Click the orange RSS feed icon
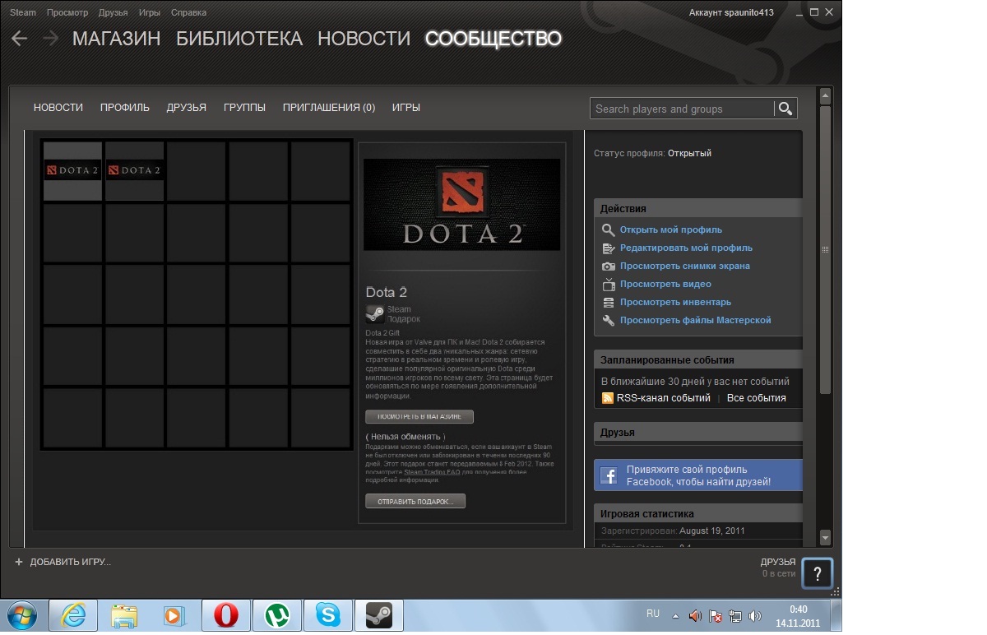This screenshot has height=635, width=987. click(608, 398)
